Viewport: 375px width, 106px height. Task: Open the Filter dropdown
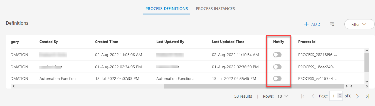coord(359,24)
